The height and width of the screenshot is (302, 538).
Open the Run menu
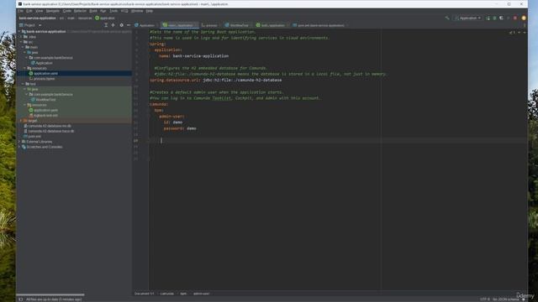click(103, 11)
